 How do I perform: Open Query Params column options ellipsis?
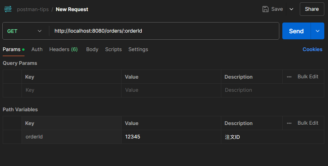289,77
